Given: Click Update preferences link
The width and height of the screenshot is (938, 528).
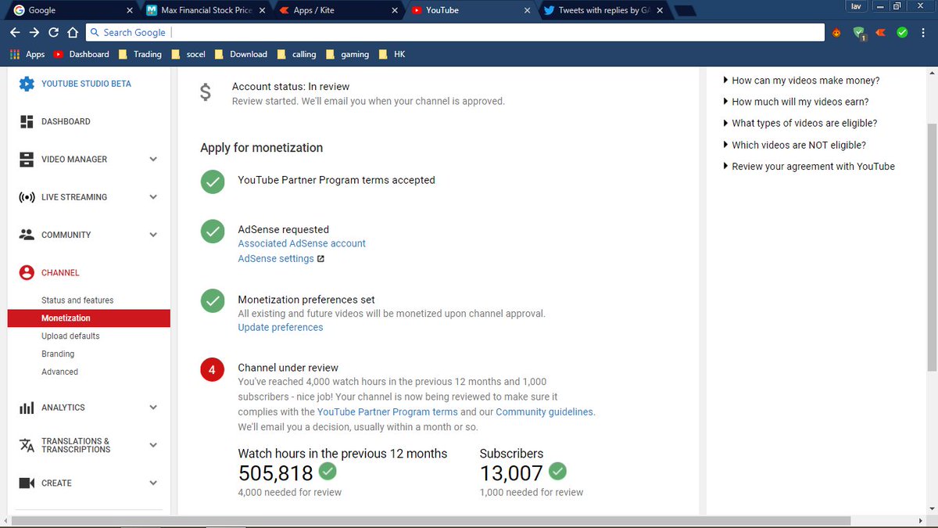Looking at the screenshot, I should click(x=281, y=328).
